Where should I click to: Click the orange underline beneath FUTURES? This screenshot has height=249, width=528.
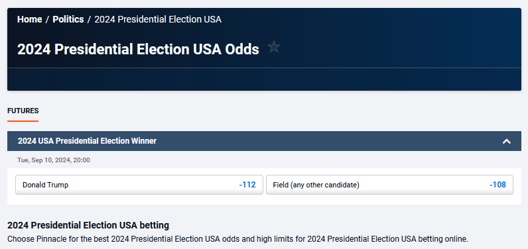pyautogui.click(x=23, y=121)
